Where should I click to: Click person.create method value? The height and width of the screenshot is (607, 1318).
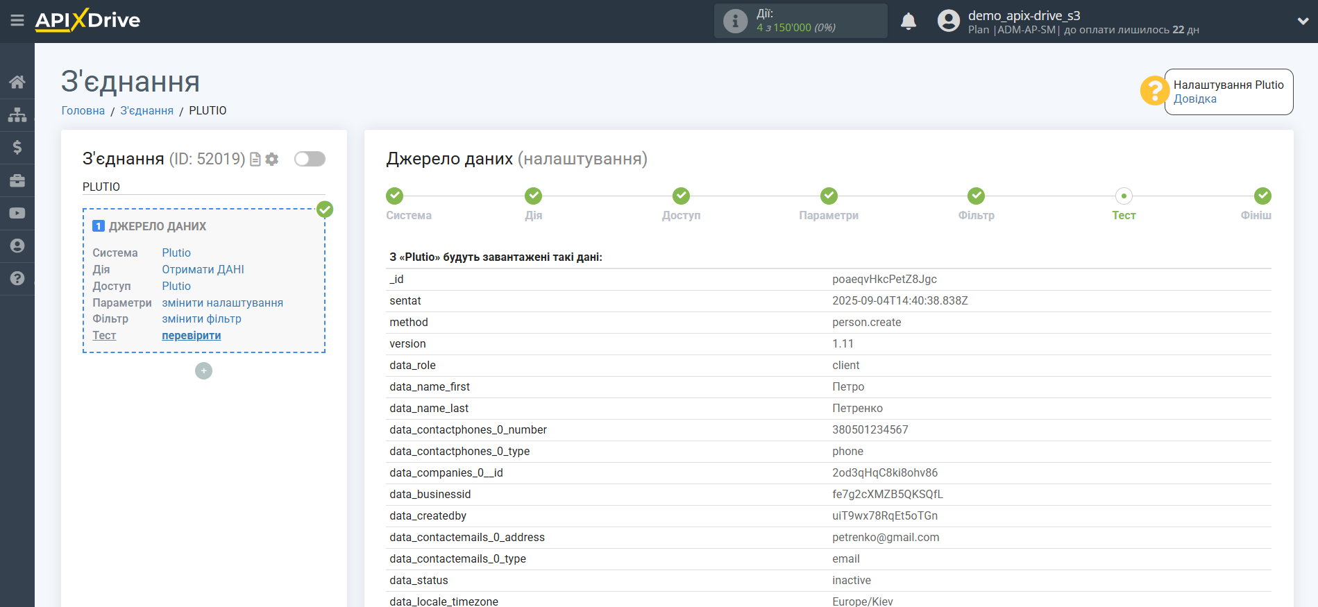[x=867, y=322]
